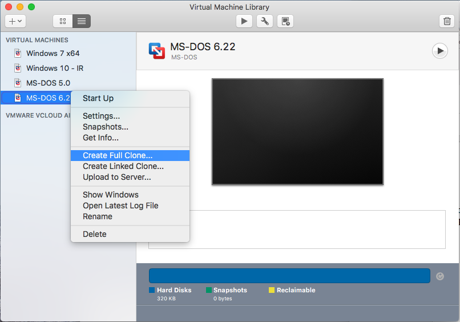Screen dimensions: 460x322
Task: Click the blue hard disk usage bar
Action: pos(289,276)
